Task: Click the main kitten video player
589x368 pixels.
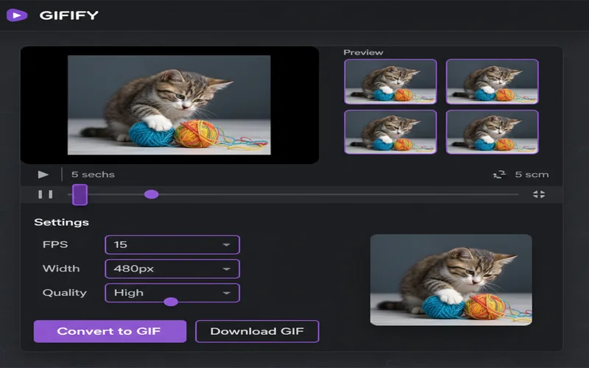Action: pos(169,105)
